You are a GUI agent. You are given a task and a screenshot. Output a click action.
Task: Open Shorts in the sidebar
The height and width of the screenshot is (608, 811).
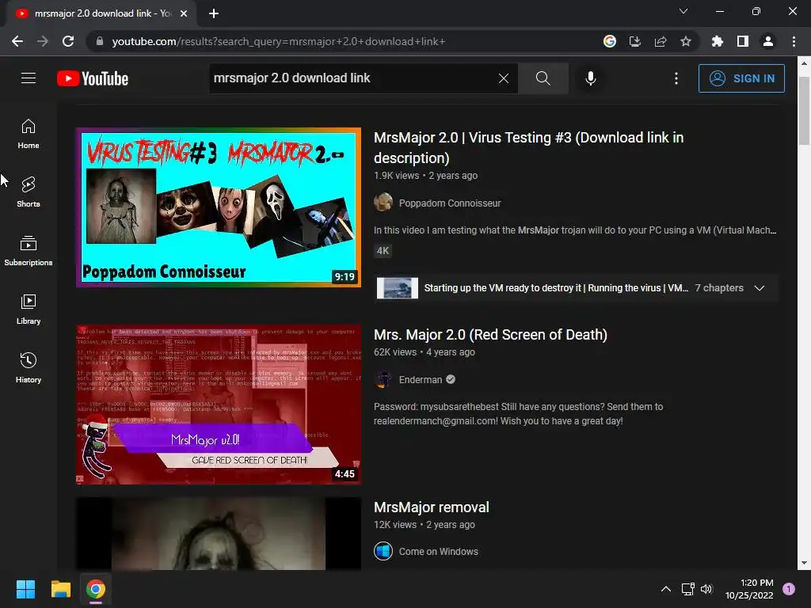click(29, 192)
